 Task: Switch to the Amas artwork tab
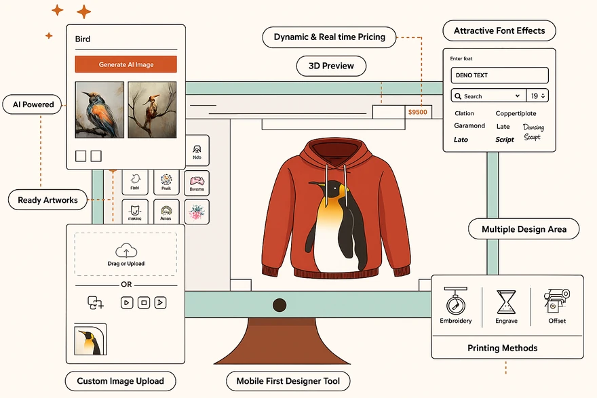[x=166, y=212]
